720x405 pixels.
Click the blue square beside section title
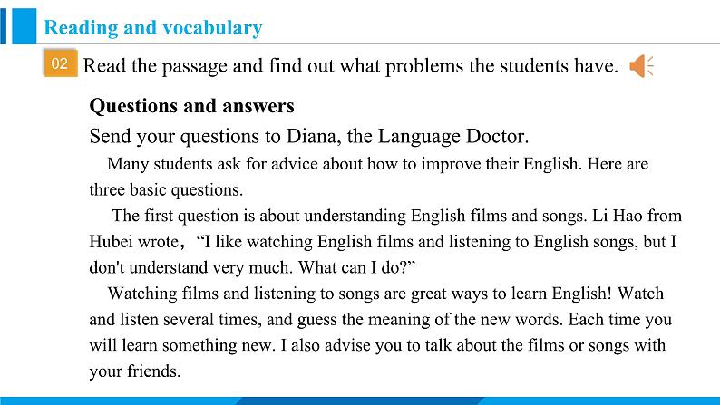[x=24, y=26]
